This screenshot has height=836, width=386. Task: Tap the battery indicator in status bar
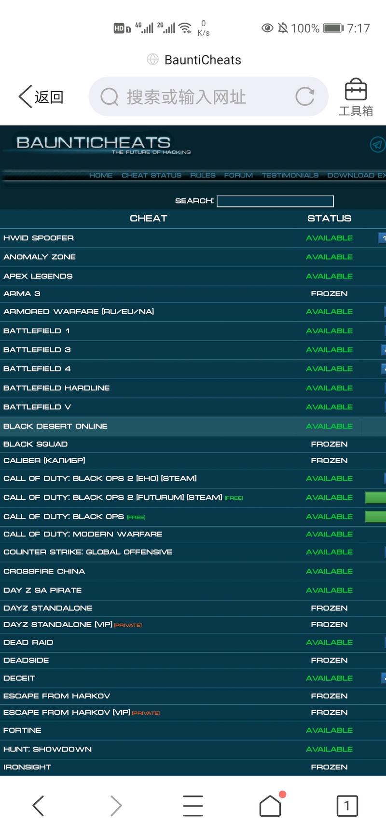tap(333, 28)
